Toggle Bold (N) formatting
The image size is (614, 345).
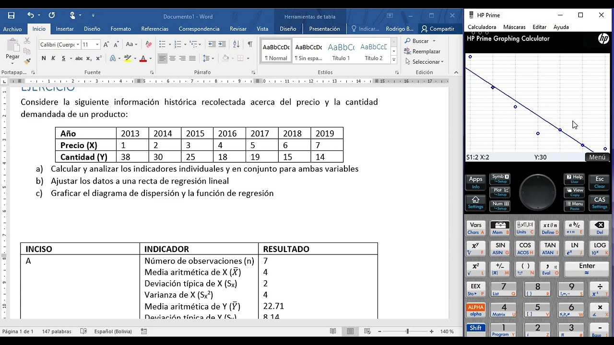click(x=44, y=58)
